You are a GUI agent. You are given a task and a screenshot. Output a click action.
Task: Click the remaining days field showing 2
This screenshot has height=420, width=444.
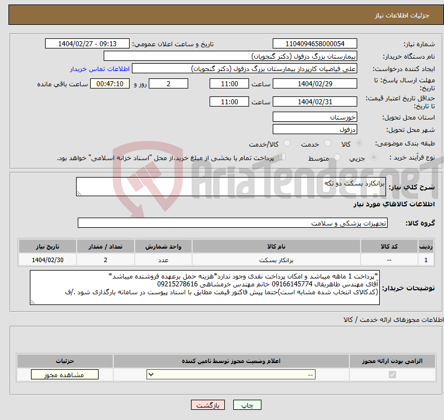click(168, 83)
